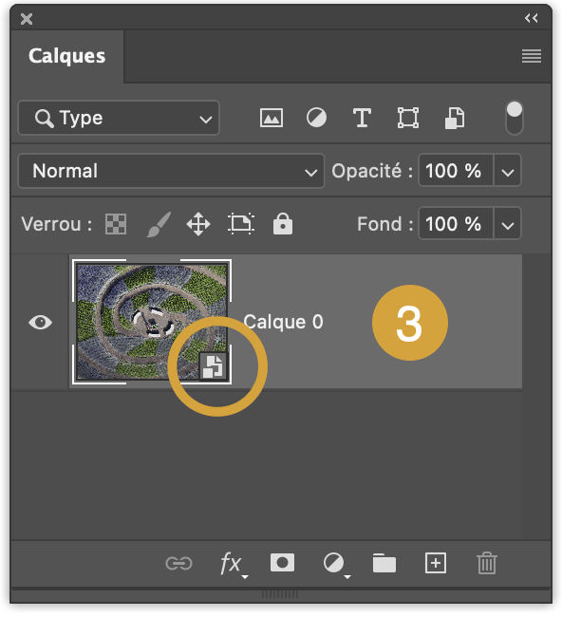Add layer style with fx icon

(233, 564)
